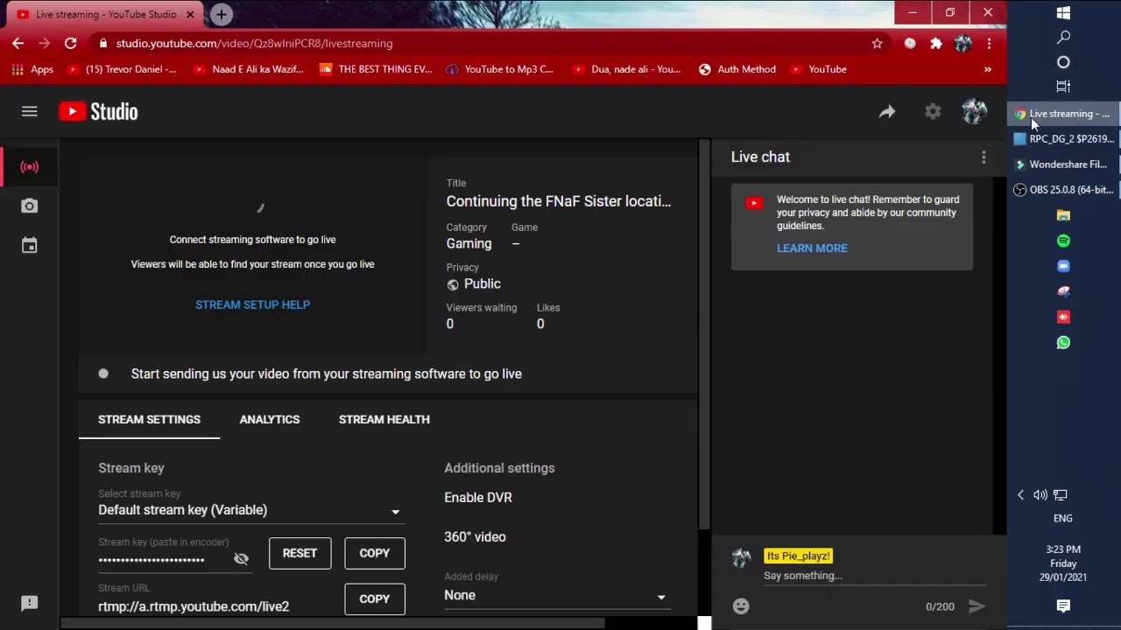The height and width of the screenshot is (630, 1121).
Task: Select the Stream icon in left sidebar
Action: tap(29, 166)
